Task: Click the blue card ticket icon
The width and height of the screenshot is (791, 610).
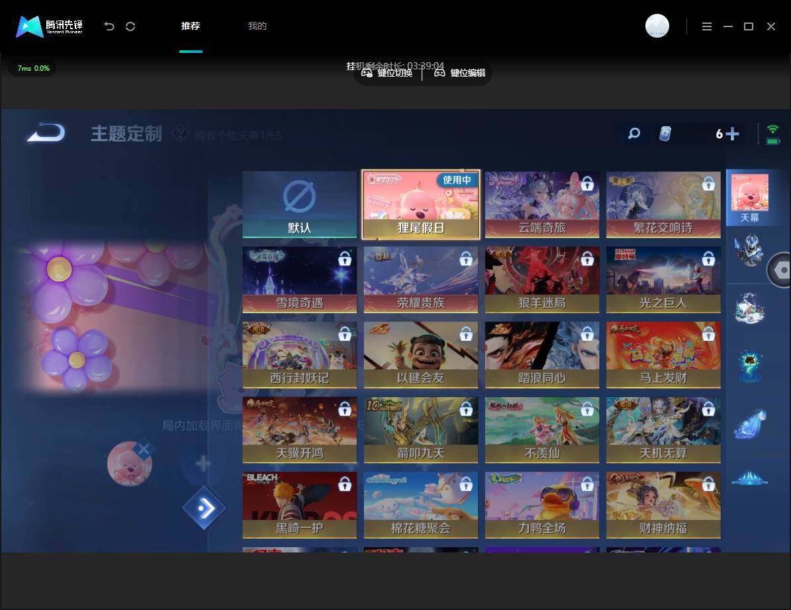Action: click(x=665, y=134)
